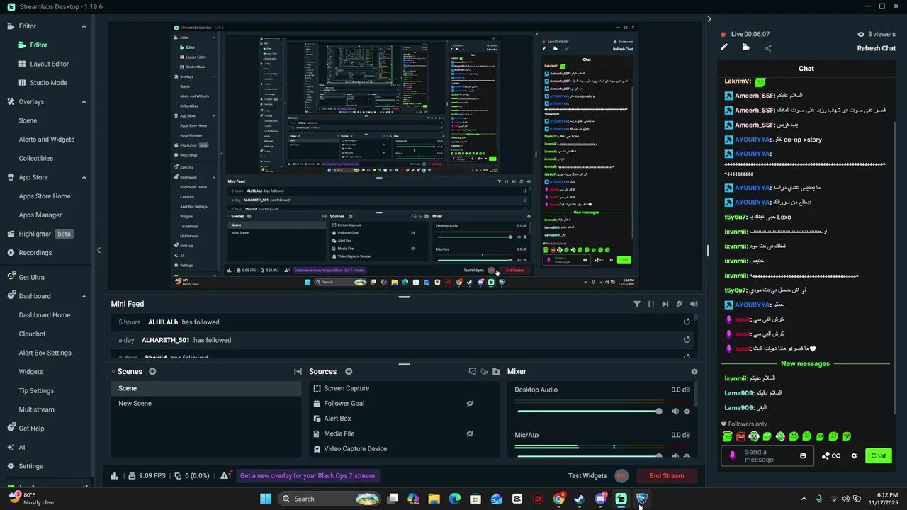Viewport: 907px width, 510px height.
Task: Open Steam from the taskbar
Action: point(580,499)
